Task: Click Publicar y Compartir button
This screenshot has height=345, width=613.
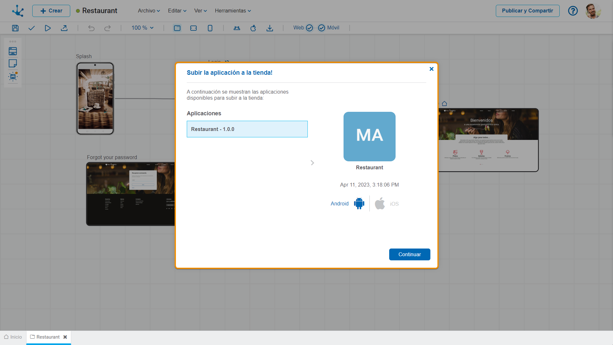Action: [527, 11]
